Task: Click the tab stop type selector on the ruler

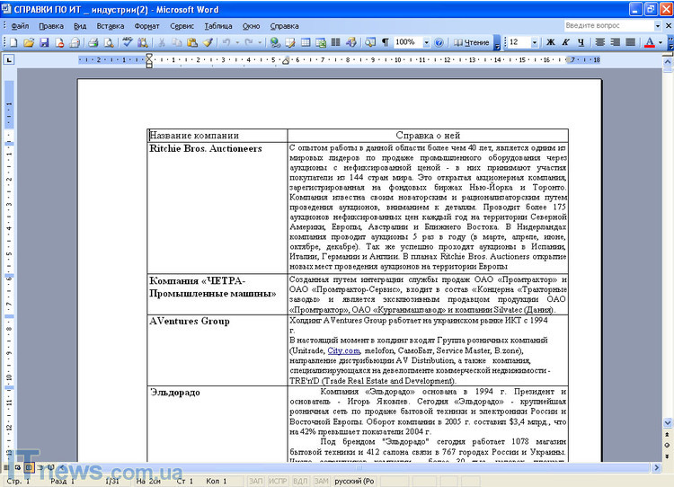Action: (x=9, y=59)
